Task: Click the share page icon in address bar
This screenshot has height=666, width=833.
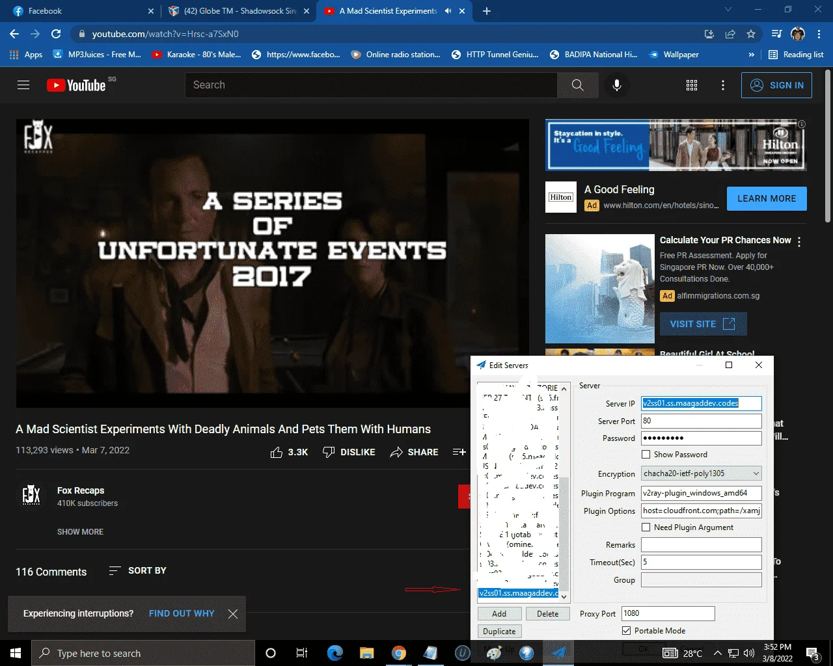Action: pyautogui.click(x=730, y=34)
